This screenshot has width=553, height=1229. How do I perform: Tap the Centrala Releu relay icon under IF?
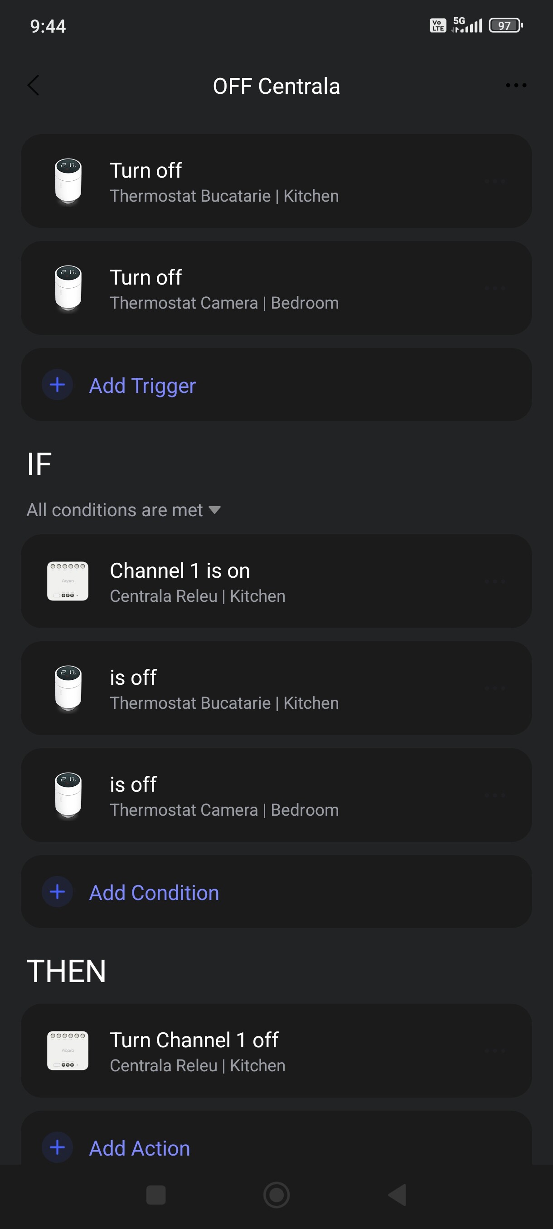(x=68, y=581)
